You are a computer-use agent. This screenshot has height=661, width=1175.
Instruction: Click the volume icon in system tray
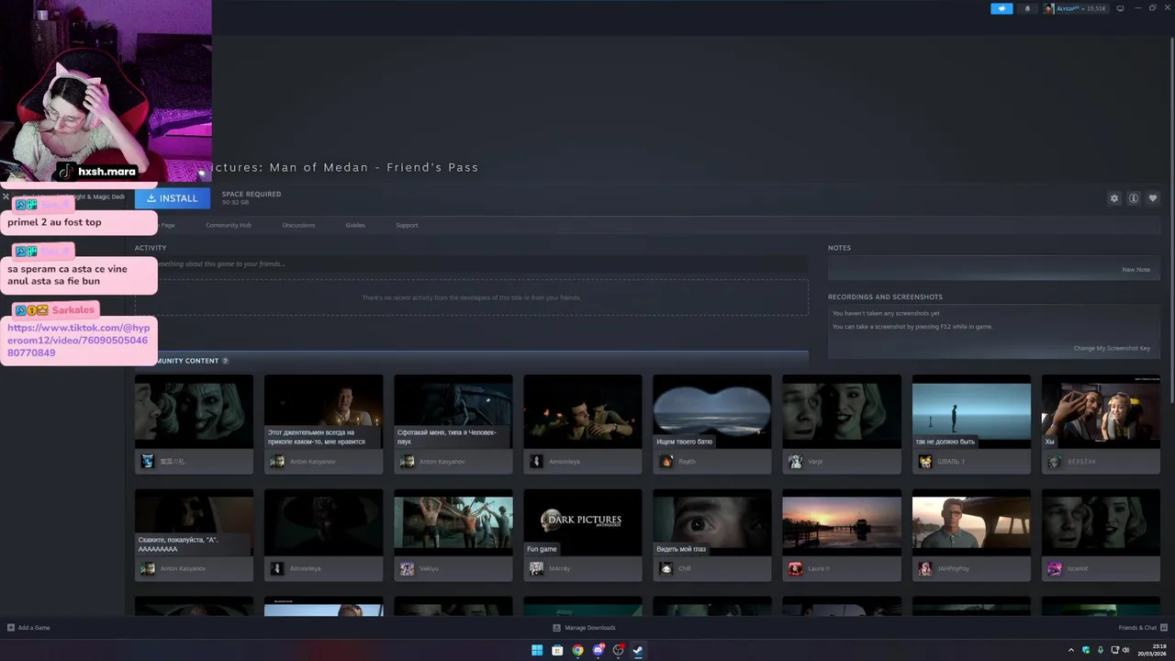pyautogui.click(x=1125, y=650)
